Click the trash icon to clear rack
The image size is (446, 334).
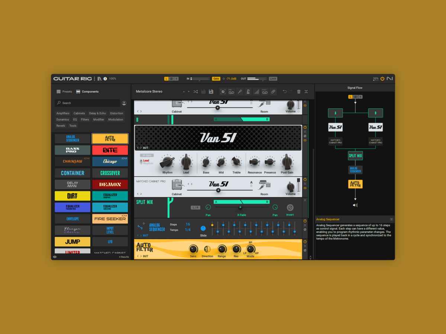[299, 92]
